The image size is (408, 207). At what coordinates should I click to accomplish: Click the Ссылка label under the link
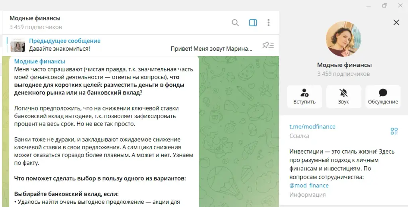(x=299, y=136)
